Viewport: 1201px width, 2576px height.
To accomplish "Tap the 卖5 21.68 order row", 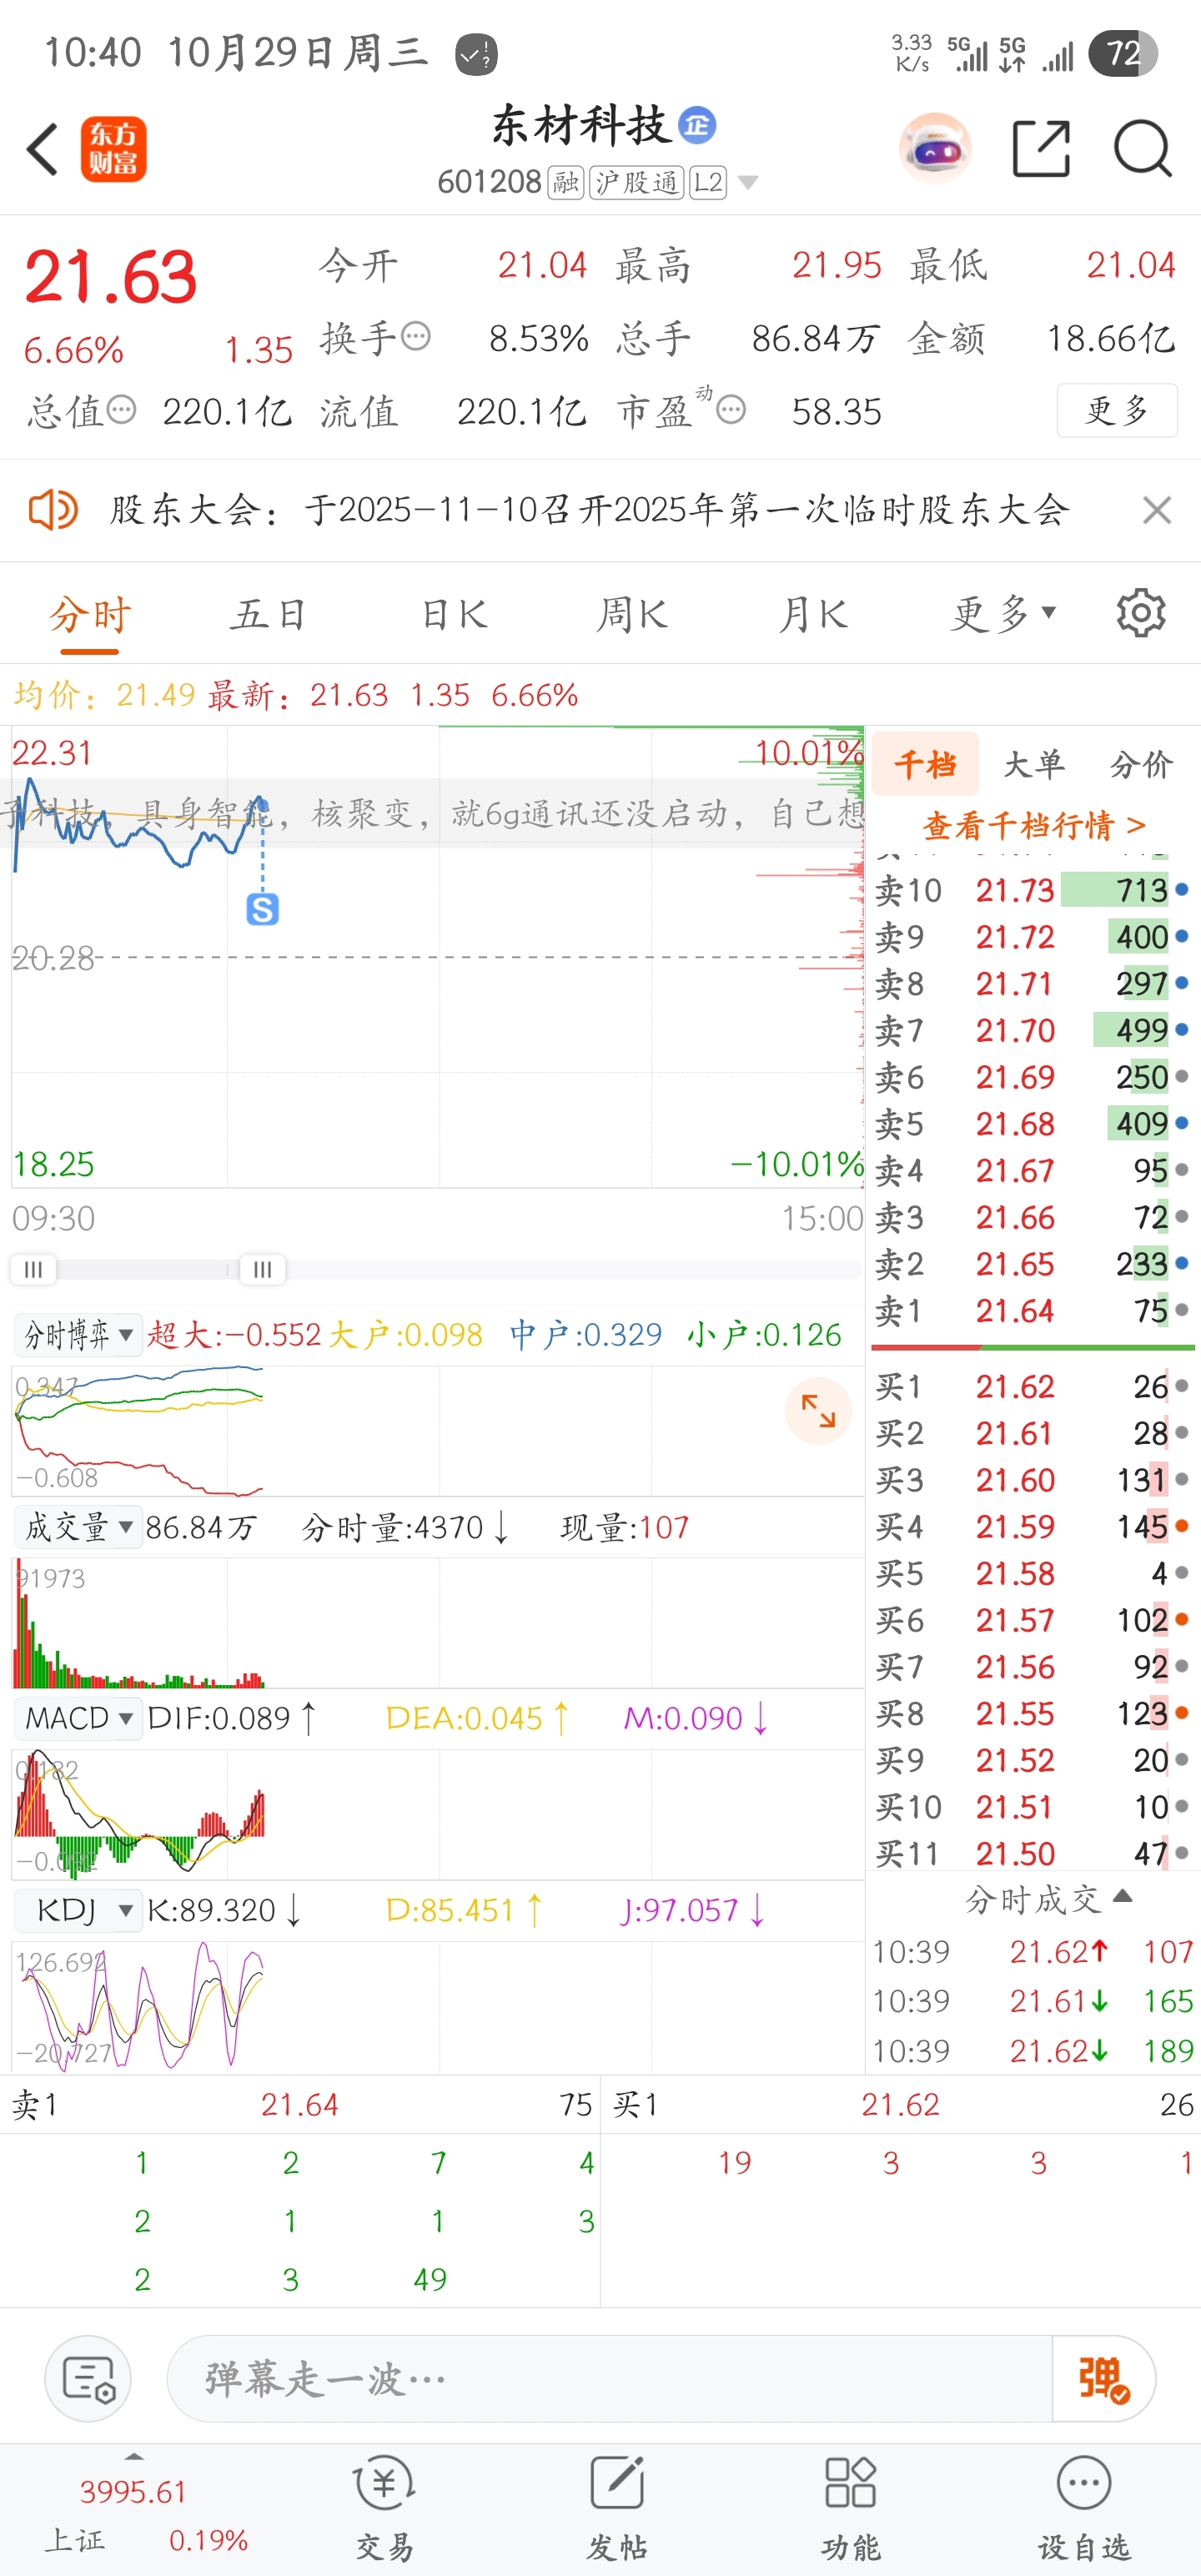I will (1032, 1123).
